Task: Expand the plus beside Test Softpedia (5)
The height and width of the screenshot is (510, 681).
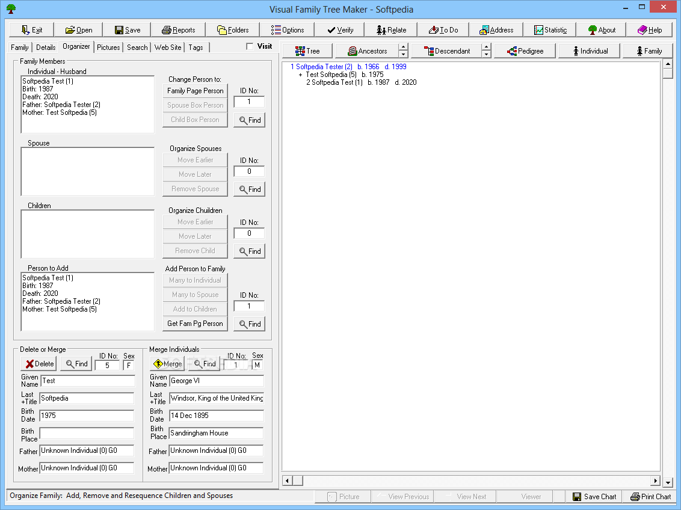Action: [300, 75]
